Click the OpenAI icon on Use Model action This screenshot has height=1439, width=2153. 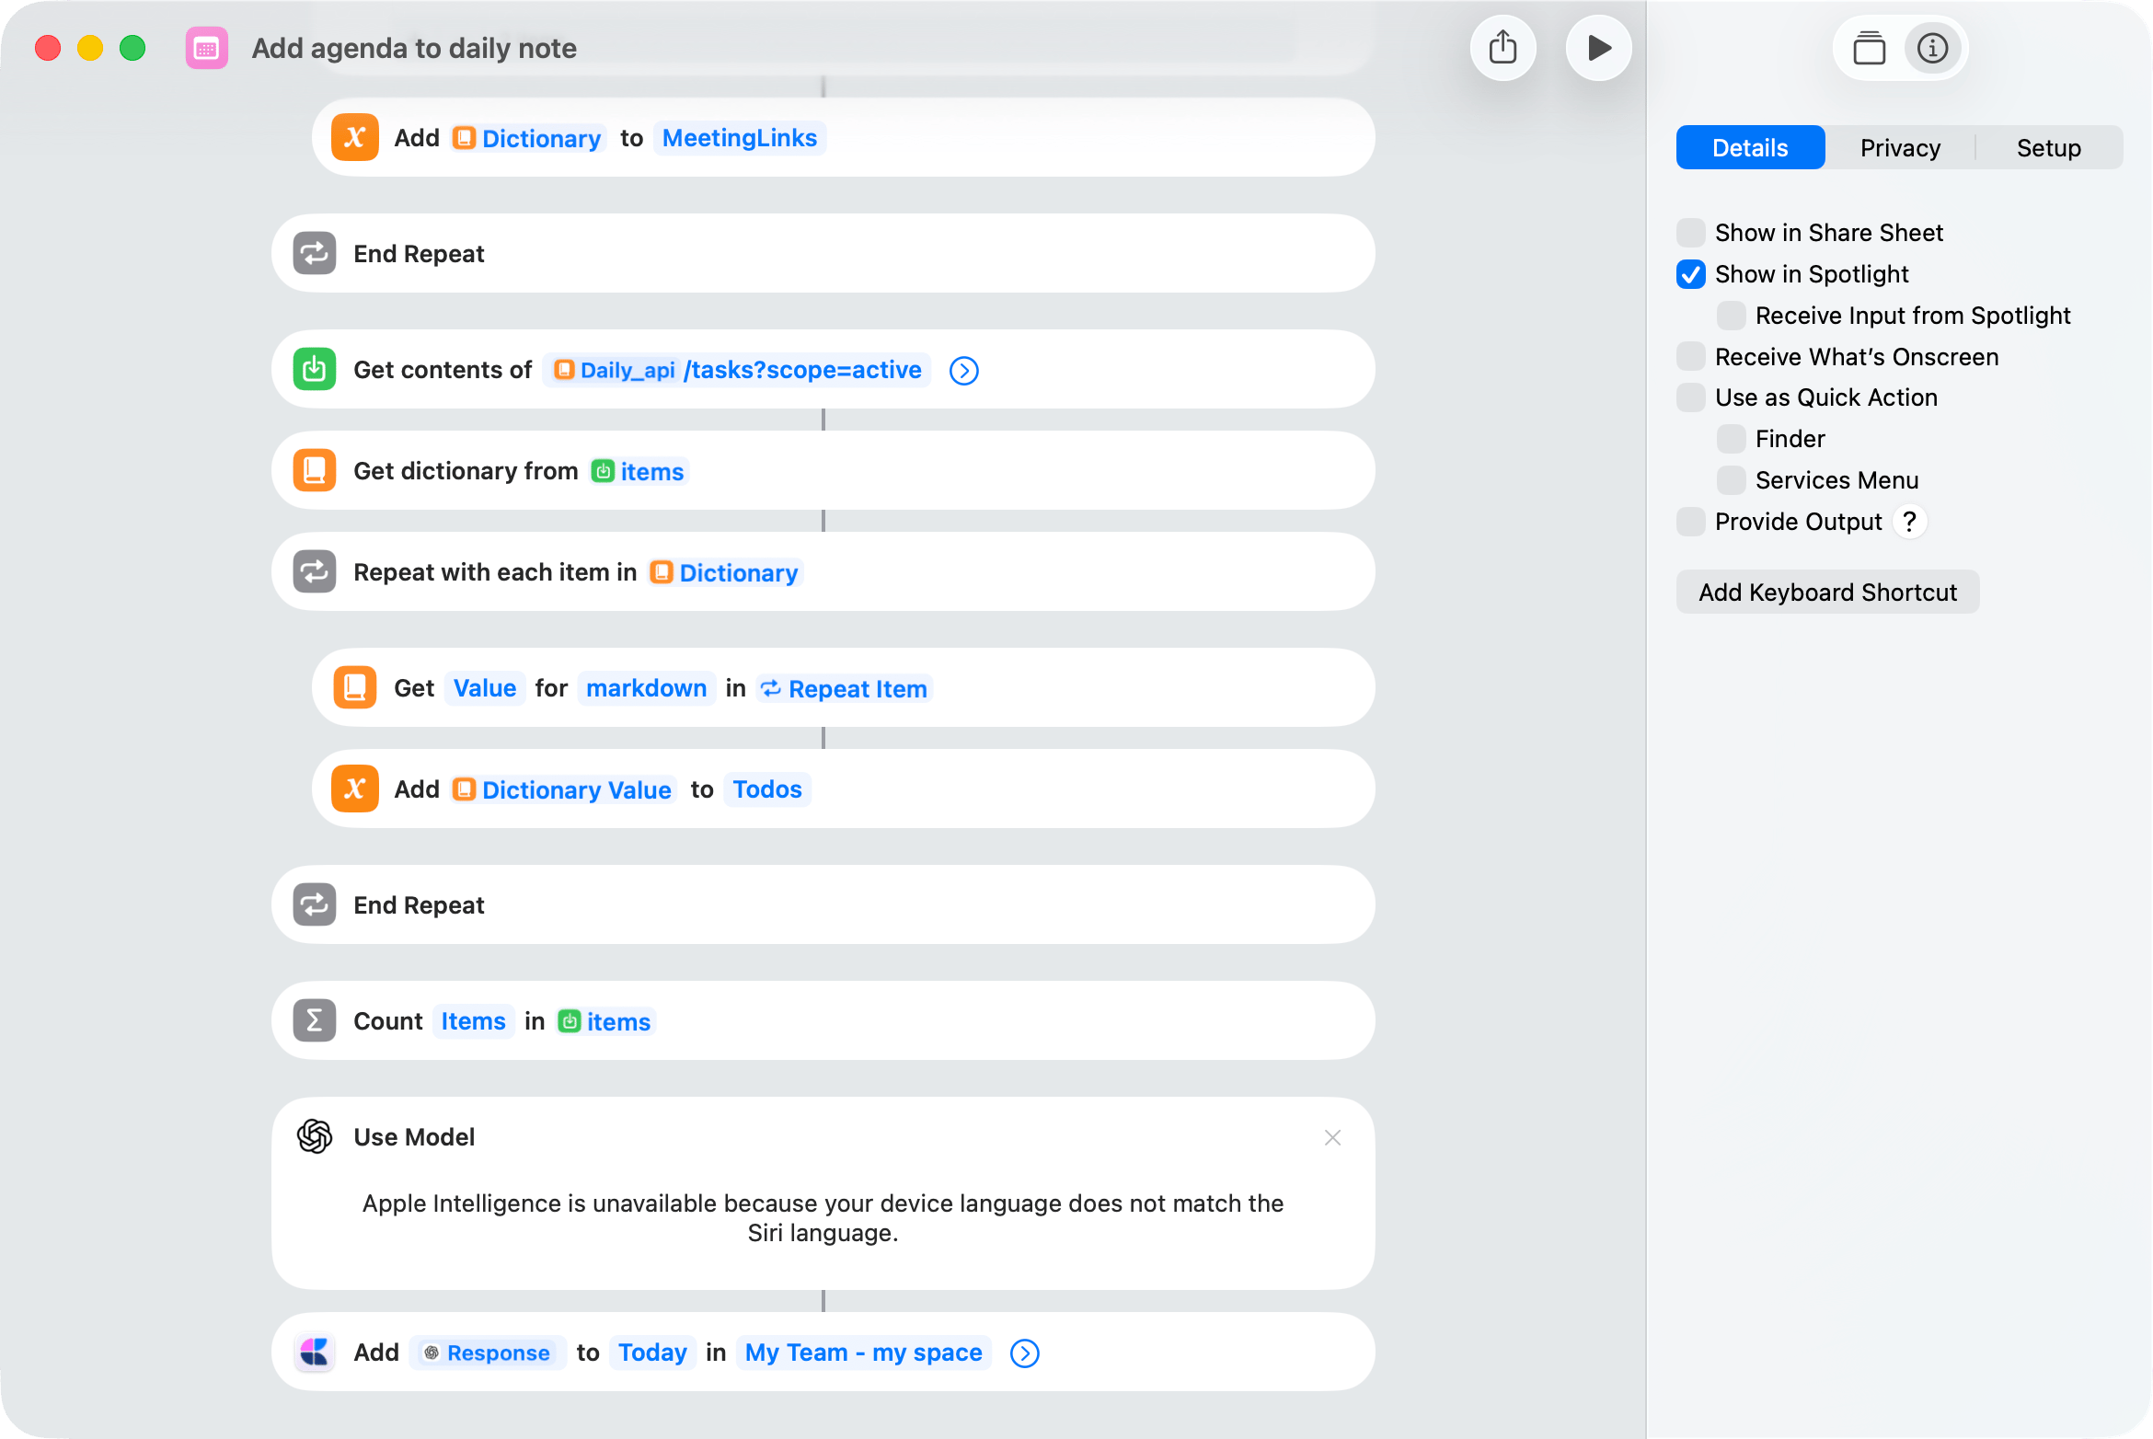click(x=314, y=1136)
